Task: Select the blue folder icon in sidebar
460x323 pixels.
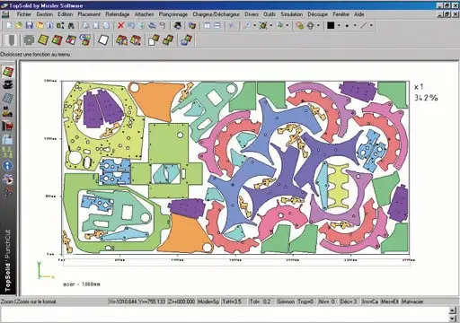Action: click(7, 139)
